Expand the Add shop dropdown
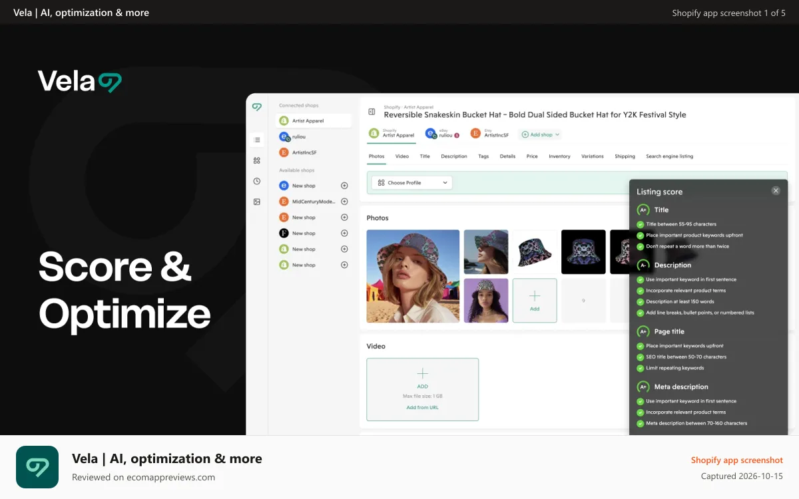Viewport: 799px width, 499px height. pos(541,134)
